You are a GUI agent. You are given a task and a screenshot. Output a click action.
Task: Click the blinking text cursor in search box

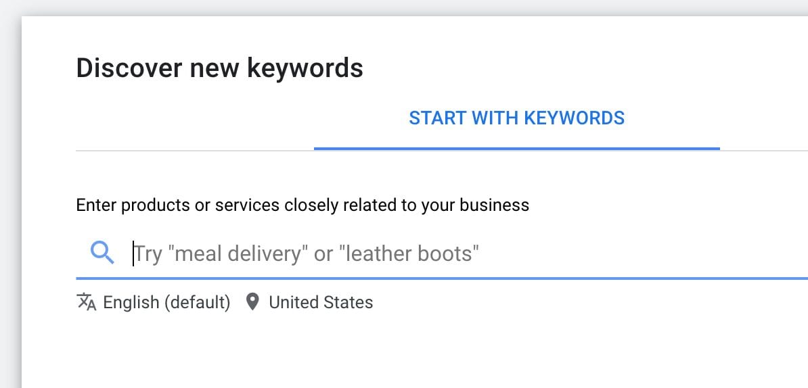pos(133,253)
